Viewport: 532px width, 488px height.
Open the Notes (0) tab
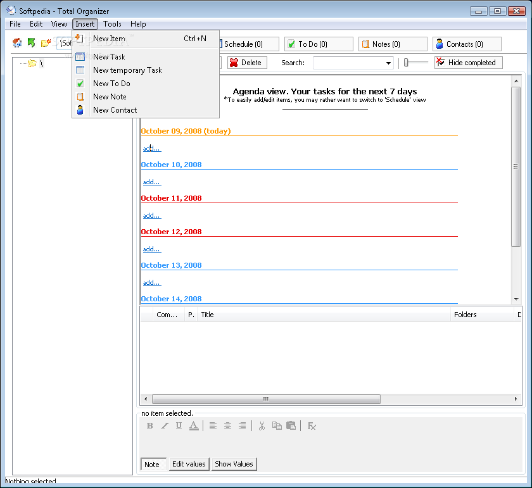click(x=393, y=44)
